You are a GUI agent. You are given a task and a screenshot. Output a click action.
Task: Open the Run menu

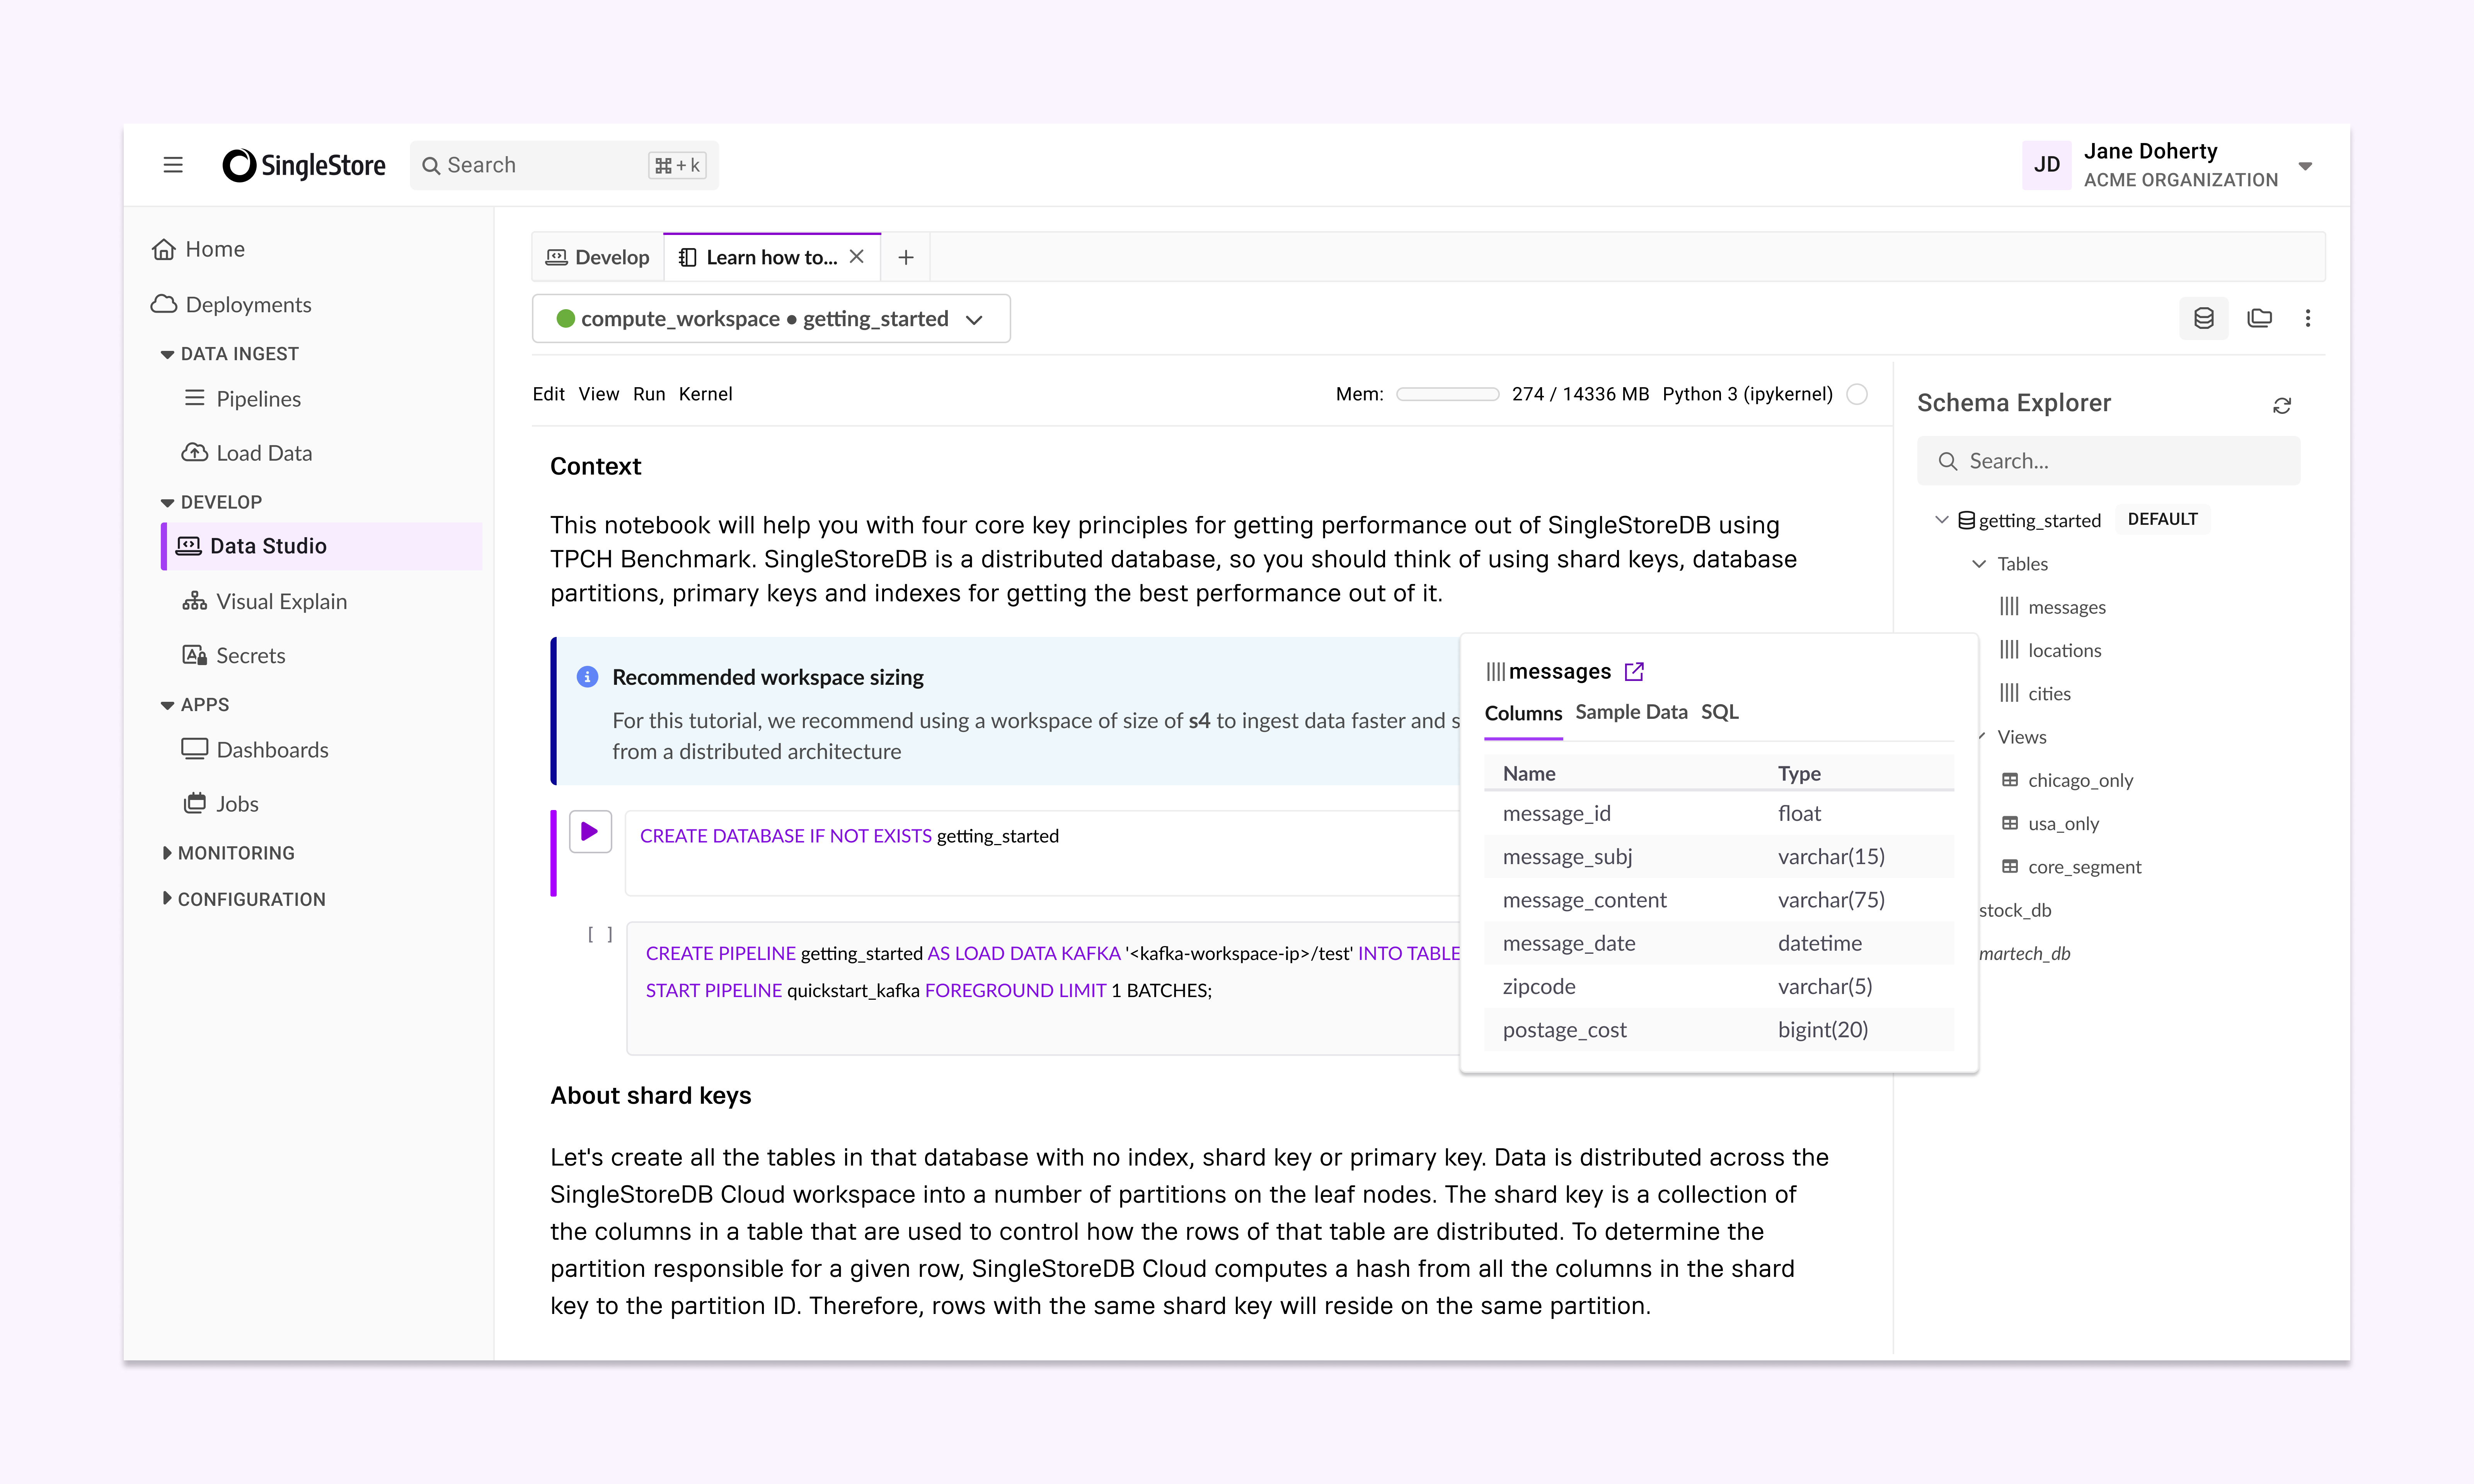click(649, 394)
